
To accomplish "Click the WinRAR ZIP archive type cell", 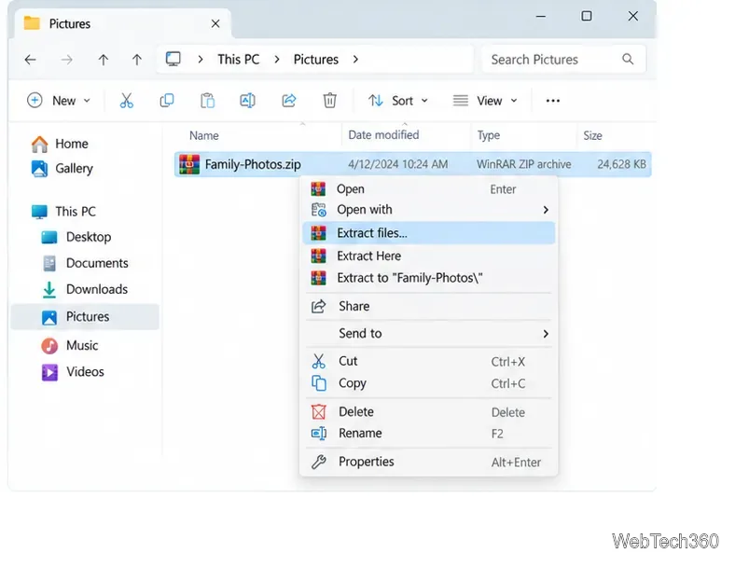I will (x=523, y=164).
